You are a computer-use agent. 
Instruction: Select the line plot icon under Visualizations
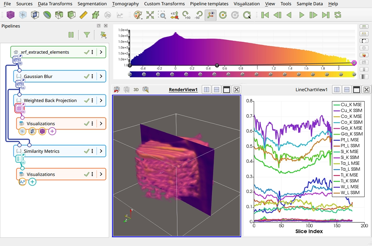point(22,182)
